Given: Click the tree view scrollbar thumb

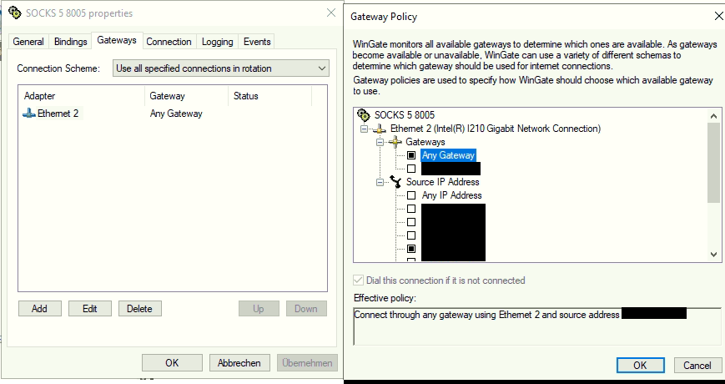Looking at the screenshot, I should pyautogui.click(x=713, y=163).
